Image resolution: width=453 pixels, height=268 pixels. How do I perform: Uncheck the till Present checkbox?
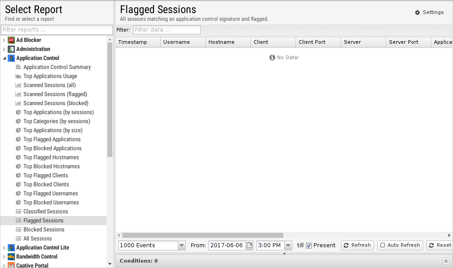tap(309, 245)
